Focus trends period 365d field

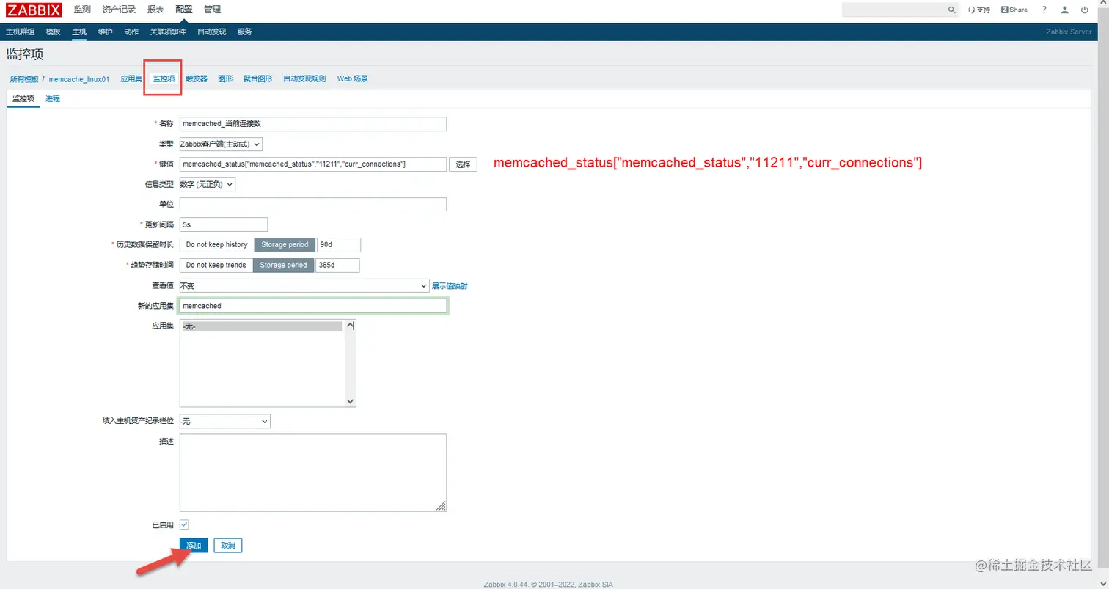click(x=337, y=265)
